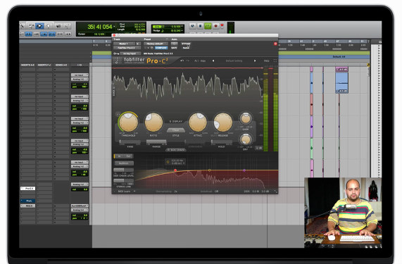The height and width of the screenshot is (264, 402).
Task: Click the preset copy icon left of COMPARE
Action: [x=152, y=48]
